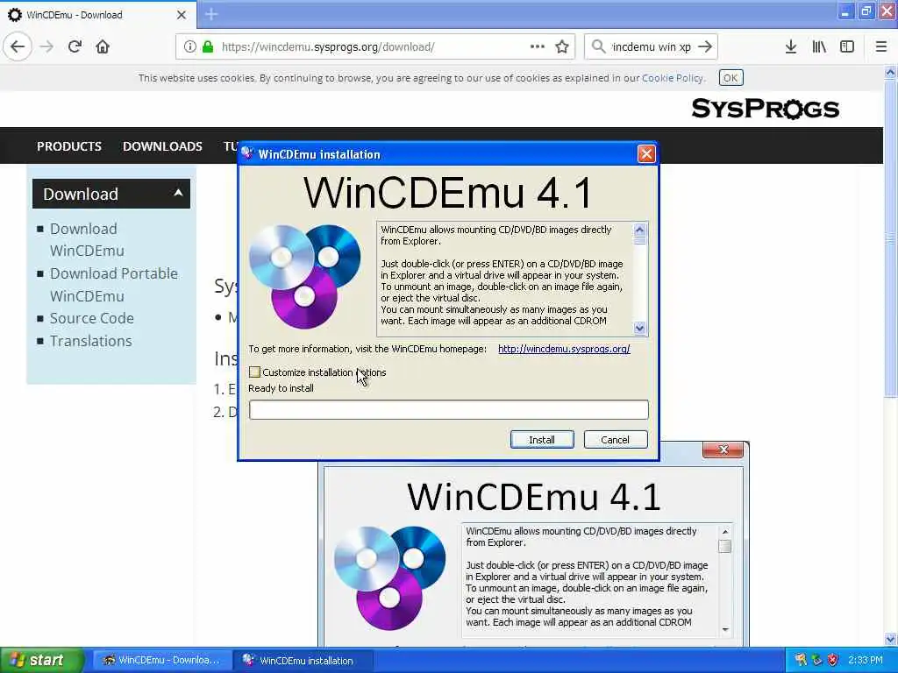This screenshot has height=673, width=898.
Task: Click the browser forward arrow
Action: pyautogui.click(x=46, y=47)
